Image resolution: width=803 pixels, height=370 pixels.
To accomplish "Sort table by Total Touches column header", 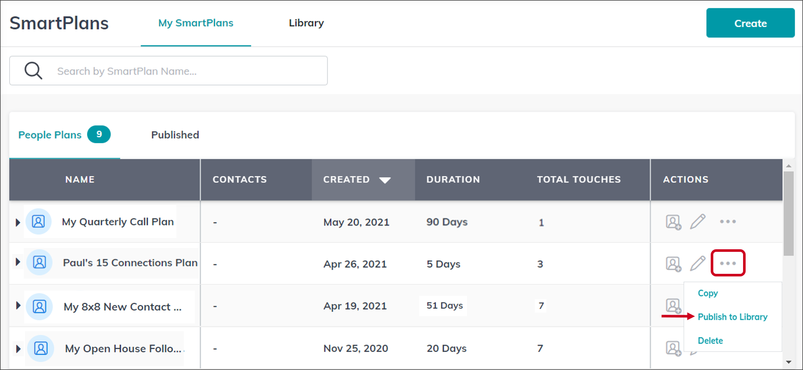I will point(579,179).
